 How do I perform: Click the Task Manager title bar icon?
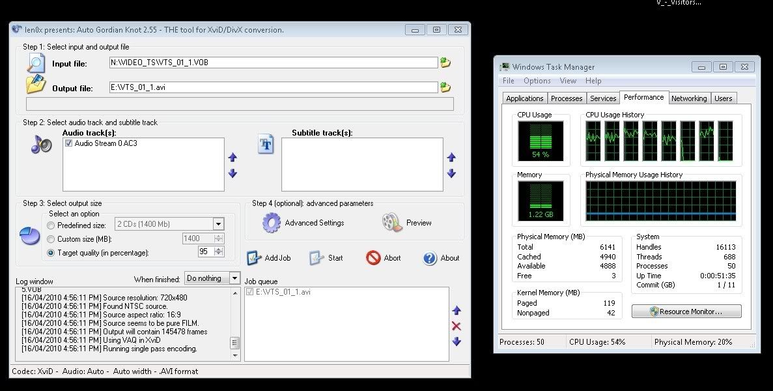[504, 66]
